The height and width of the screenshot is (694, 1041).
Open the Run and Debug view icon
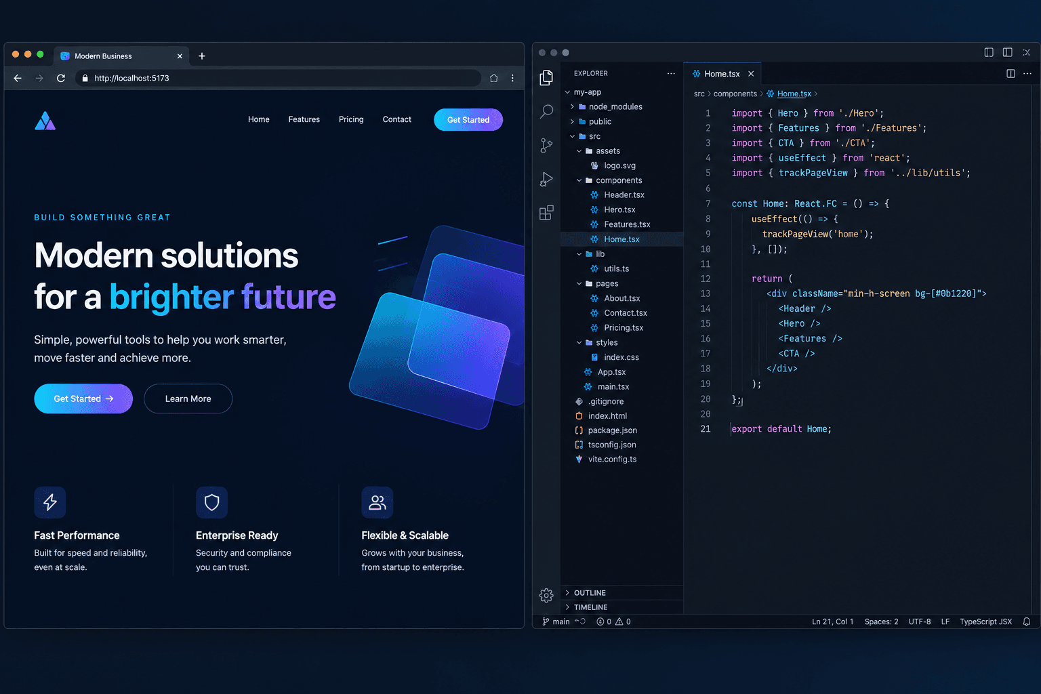coord(546,179)
